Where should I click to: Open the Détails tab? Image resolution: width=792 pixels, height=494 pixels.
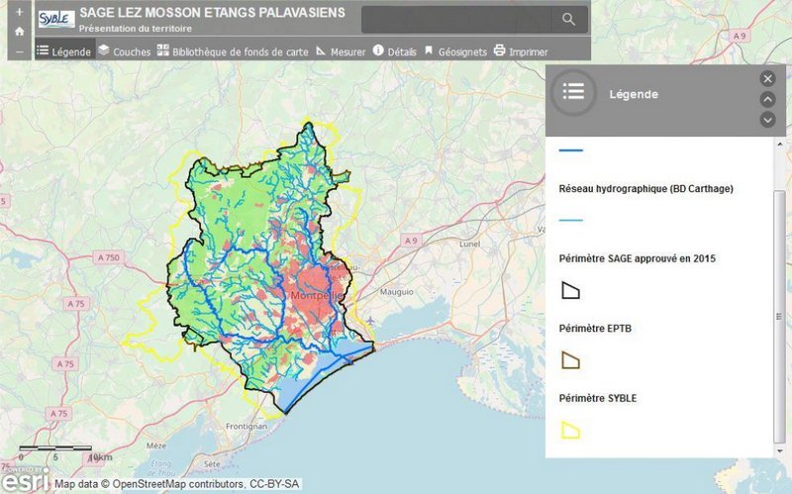[394, 51]
